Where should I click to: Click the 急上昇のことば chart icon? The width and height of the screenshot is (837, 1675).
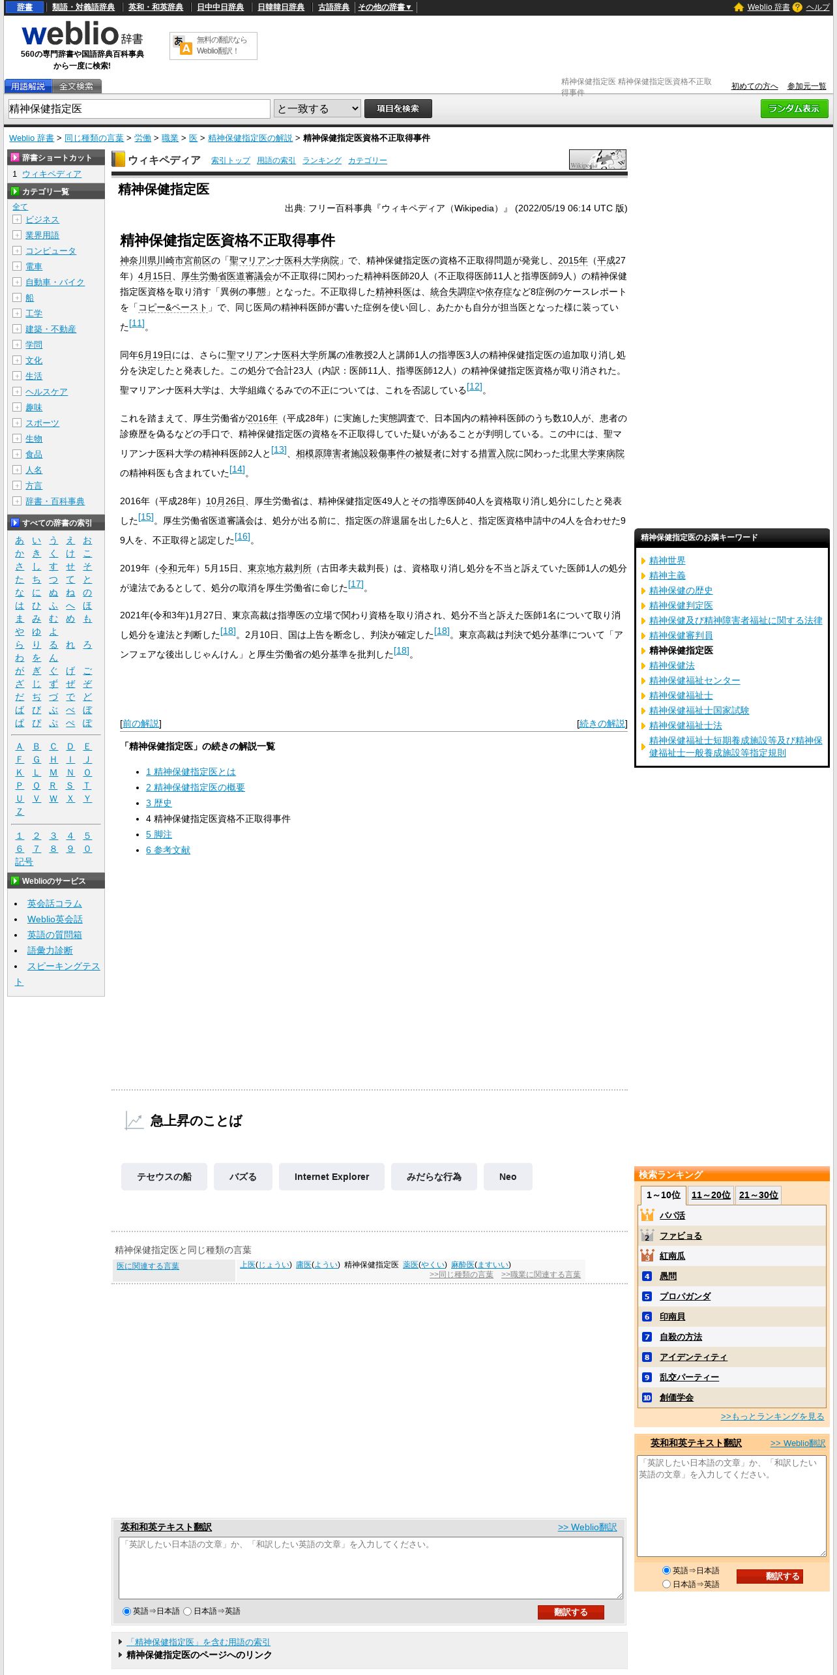click(134, 1121)
